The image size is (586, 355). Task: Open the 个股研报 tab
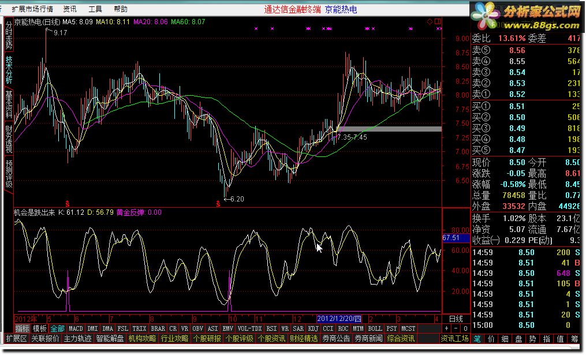(x=207, y=339)
